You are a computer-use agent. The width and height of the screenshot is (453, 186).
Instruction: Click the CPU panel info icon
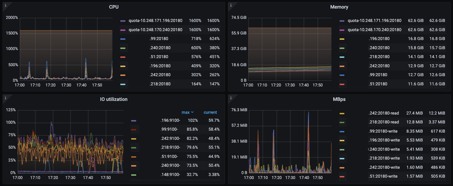tap(5, 5)
